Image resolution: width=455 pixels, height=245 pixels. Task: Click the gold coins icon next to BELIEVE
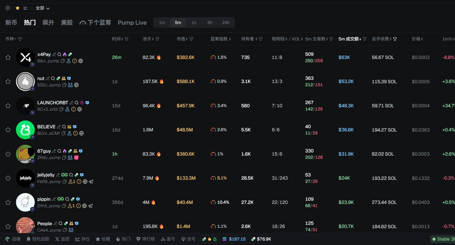pyautogui.click(x=69, y=127)
